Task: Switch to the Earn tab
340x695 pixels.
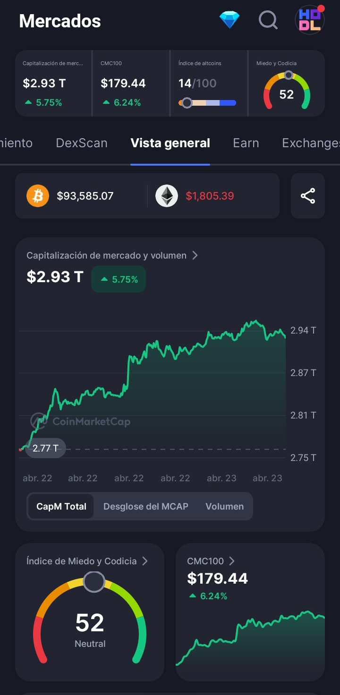Action: [x=246, y=143]
